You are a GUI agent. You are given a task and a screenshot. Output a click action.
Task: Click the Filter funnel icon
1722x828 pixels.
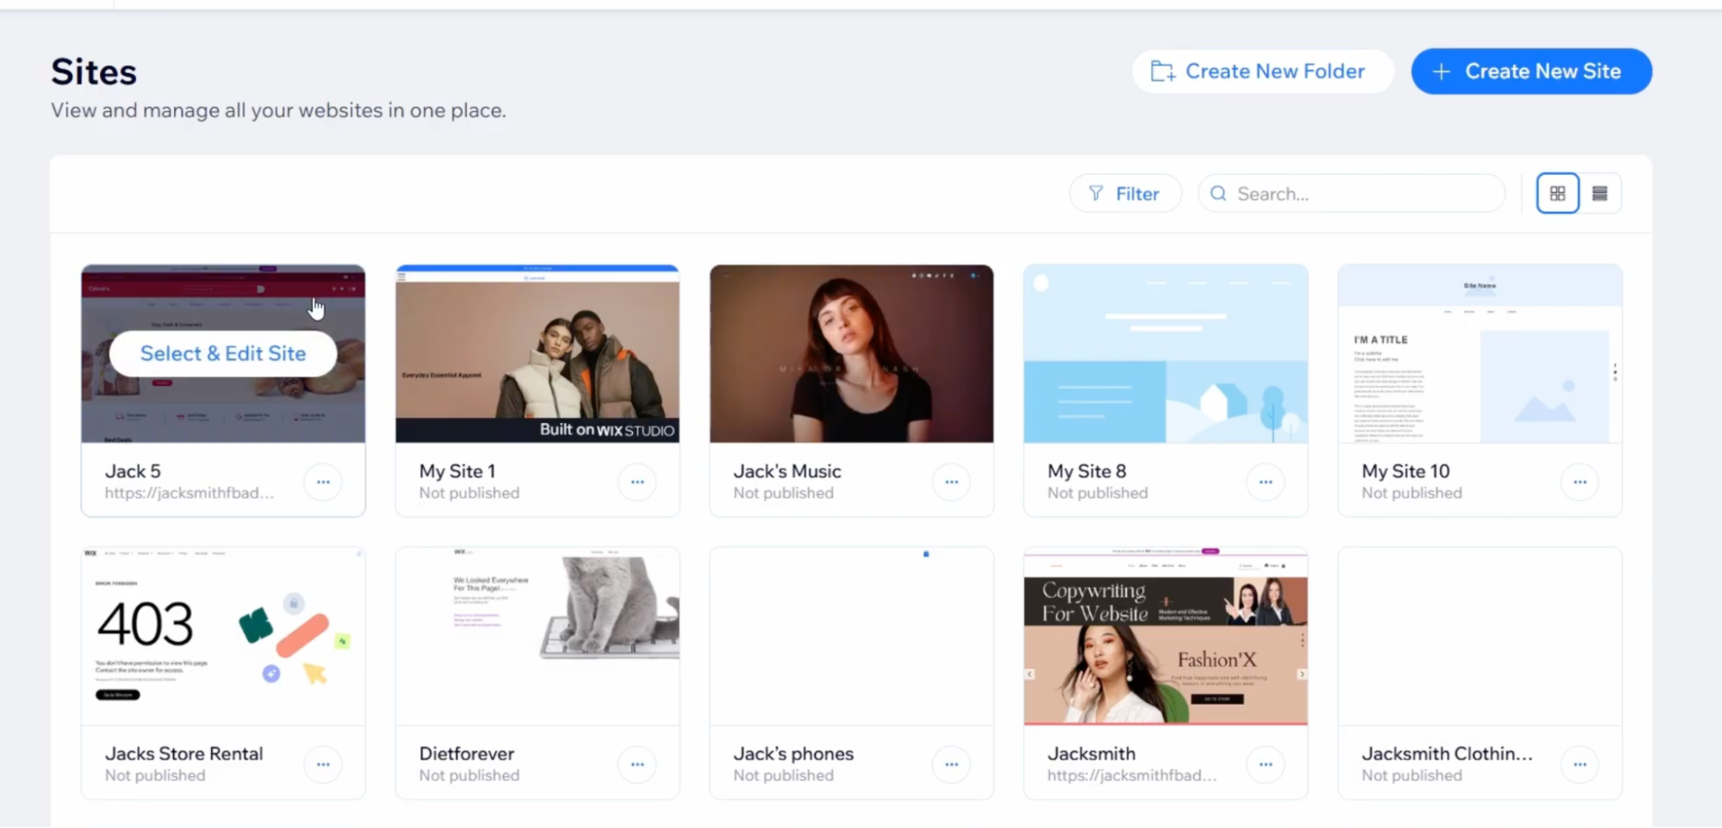(1093, 193)
